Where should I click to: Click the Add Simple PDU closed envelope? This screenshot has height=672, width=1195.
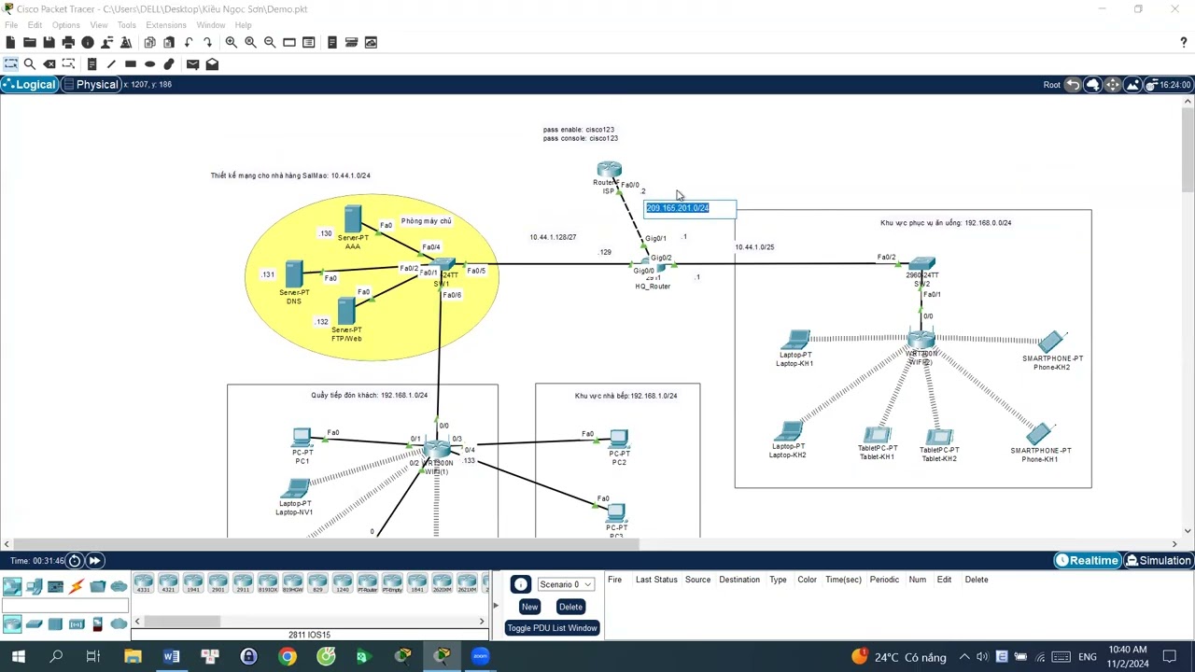coord(192,64)
